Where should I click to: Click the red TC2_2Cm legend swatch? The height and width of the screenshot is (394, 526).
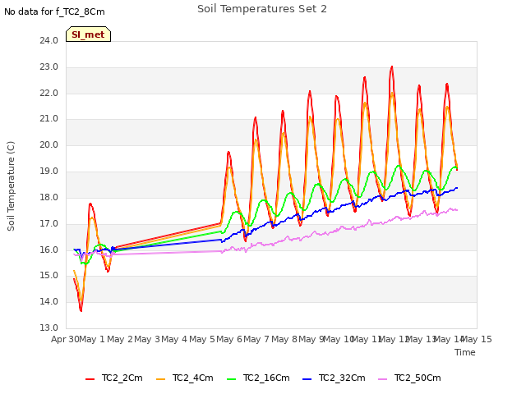tap(90, 379)
